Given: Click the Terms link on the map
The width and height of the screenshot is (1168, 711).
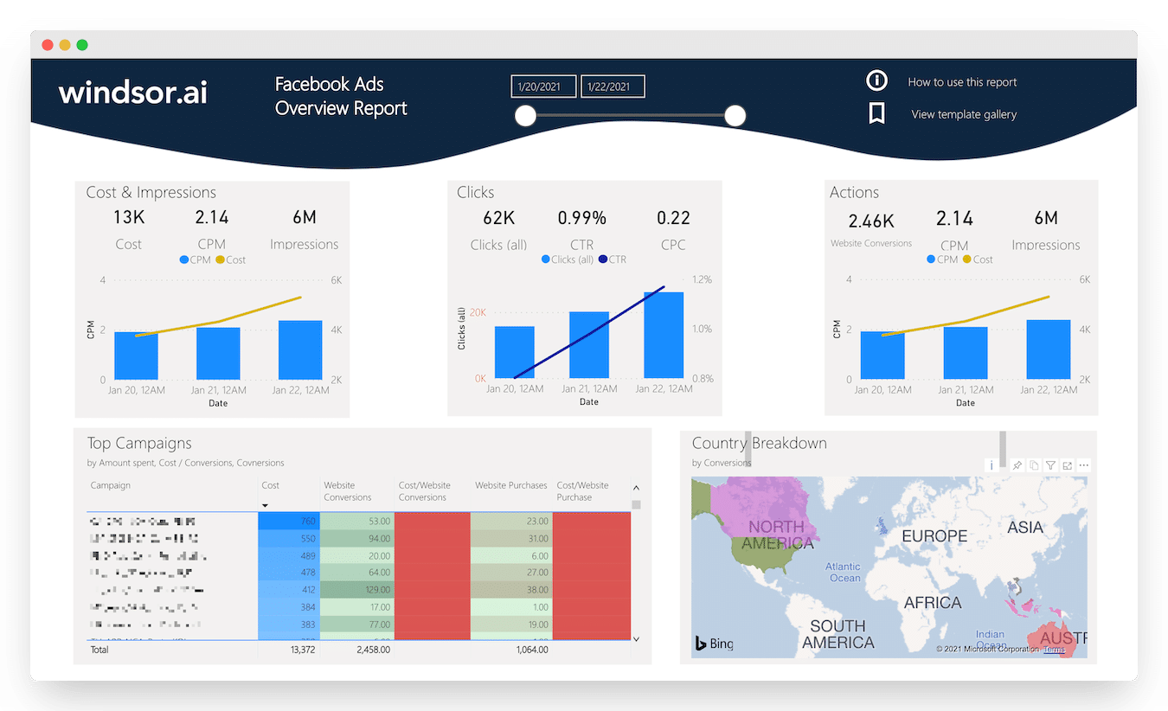Looking at the screenshot, I should point(1054,649).
